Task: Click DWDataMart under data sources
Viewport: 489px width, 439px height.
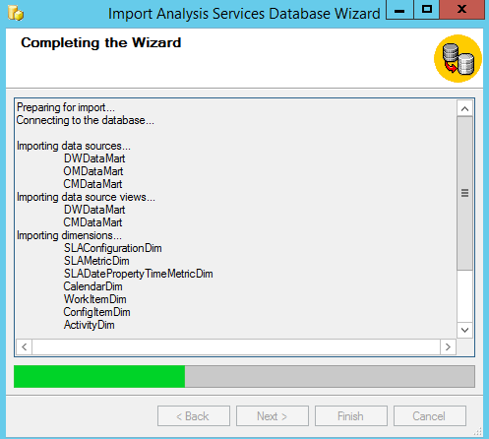Action: [x=94, y=158]
